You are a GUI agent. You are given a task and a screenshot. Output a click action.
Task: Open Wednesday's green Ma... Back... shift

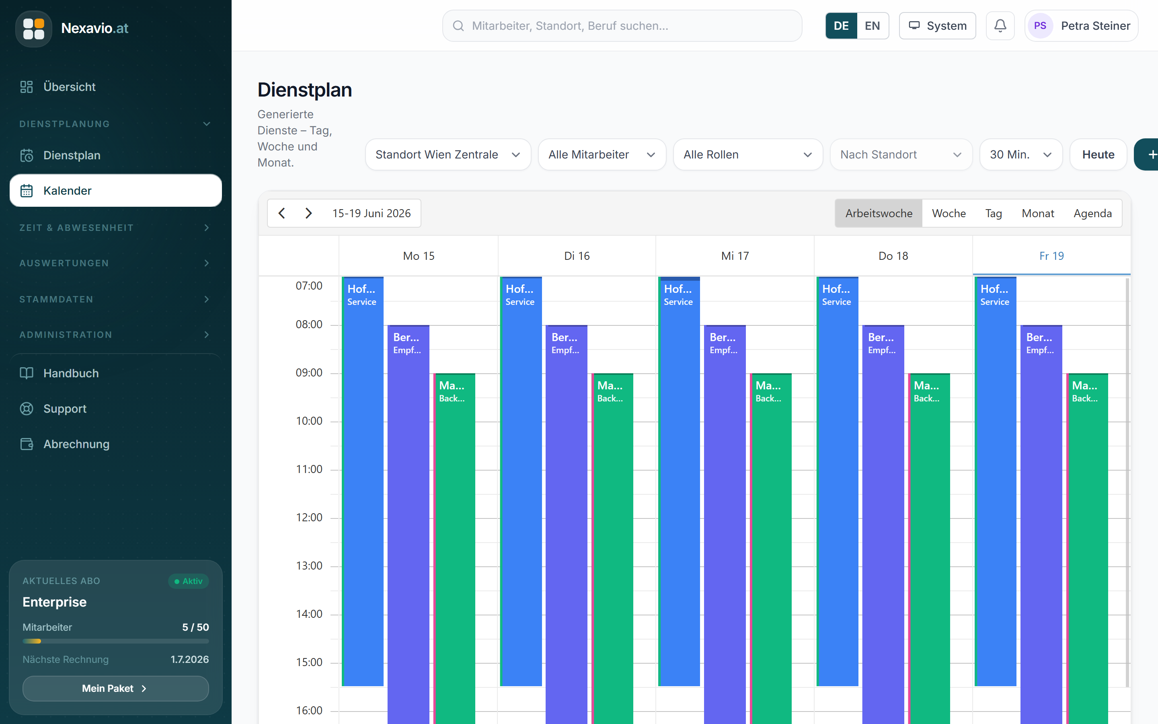click(x=770, y=548)
